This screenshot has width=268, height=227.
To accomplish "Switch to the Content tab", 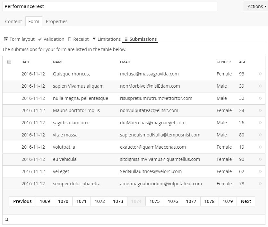I will 13,22.
